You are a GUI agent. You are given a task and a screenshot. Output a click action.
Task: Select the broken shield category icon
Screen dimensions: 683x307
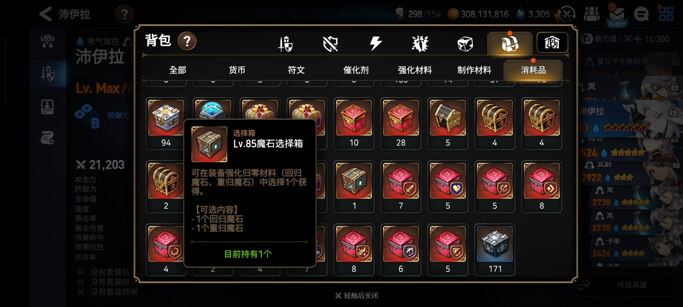click(330, 44)
